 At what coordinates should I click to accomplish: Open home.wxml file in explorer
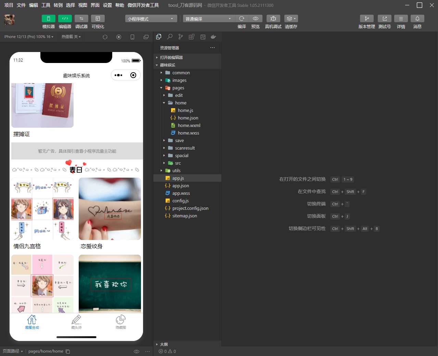coord(189,125)
